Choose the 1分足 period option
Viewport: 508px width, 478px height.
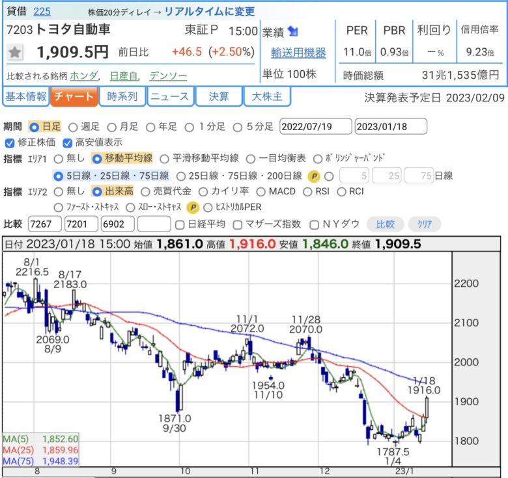pyautogui.click(x=190, y=127)
